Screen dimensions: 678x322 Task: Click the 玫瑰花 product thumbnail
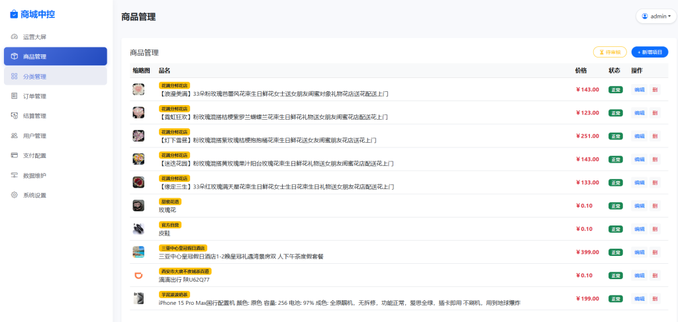pyautogui.click(x=138, y=206)
